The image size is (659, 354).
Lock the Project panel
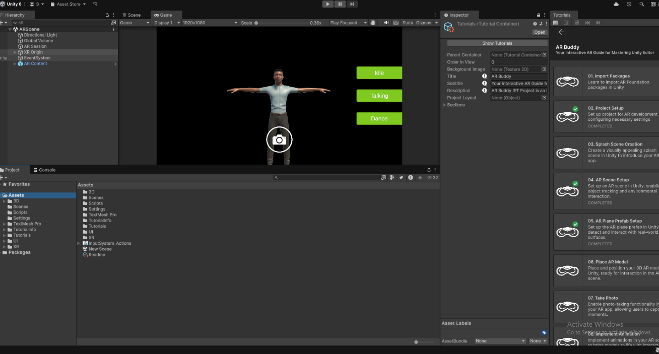(429, 170)
